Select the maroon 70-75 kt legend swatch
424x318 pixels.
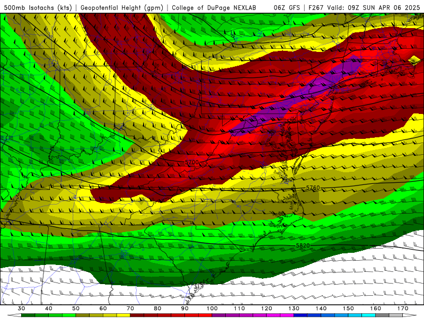coord(137,315)
